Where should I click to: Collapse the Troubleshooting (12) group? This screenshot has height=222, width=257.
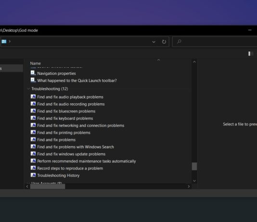pos(28,89)
